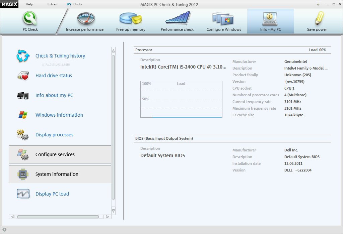Click the Maximum frequency rate 3101 MHz value

293,108
